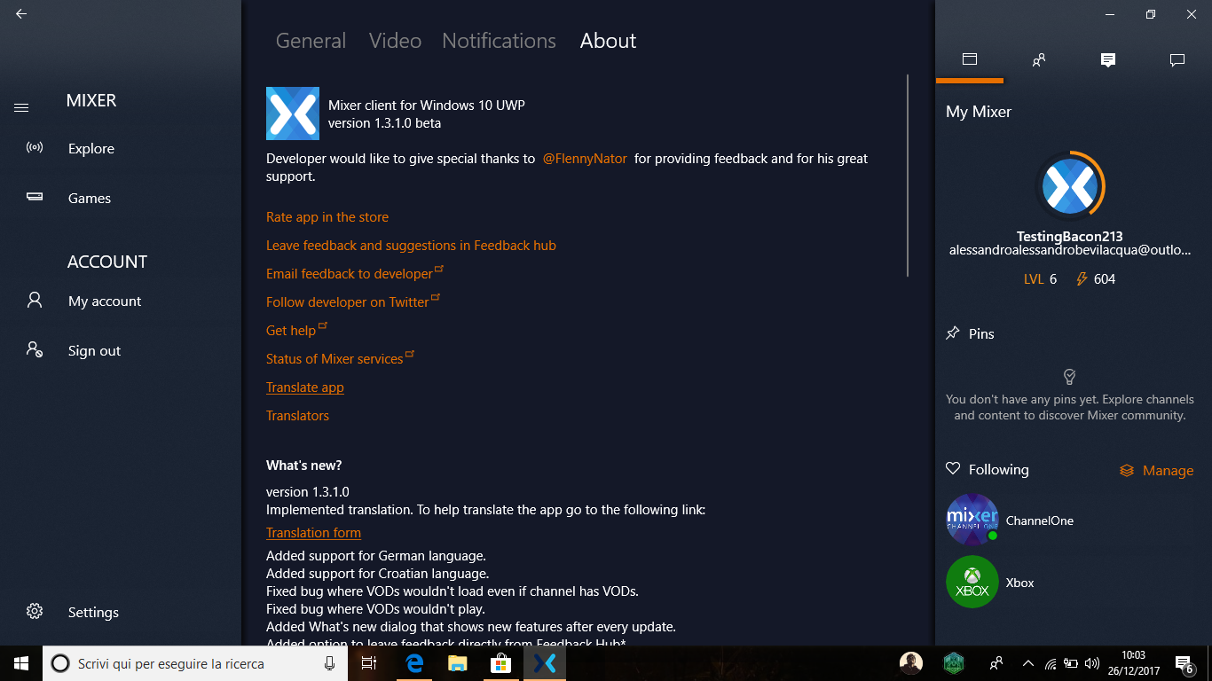Click the hamburger menu icon
1212x681 pixels.
pos(21,107)
